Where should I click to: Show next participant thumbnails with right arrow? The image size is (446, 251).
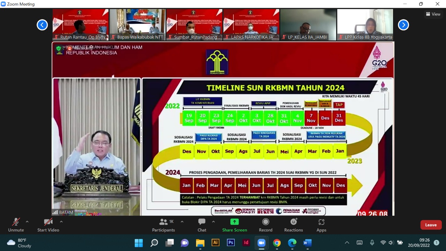(403, 25)
